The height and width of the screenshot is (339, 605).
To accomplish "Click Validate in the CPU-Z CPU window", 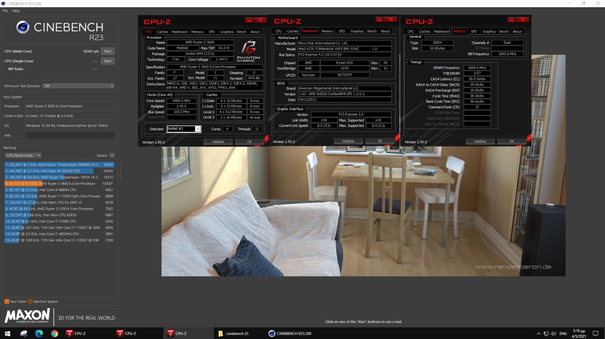I will click(218, 142).
